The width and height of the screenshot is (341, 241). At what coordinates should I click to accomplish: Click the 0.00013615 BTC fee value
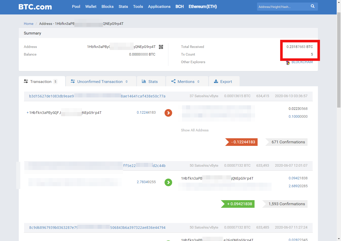pyautogui.click(x=237, y=96)
